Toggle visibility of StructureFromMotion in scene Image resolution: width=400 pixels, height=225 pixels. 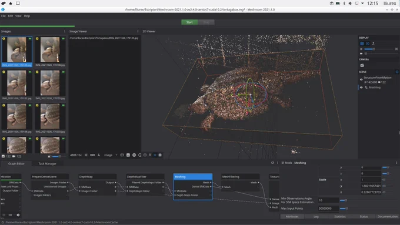[x=361, y=79]
